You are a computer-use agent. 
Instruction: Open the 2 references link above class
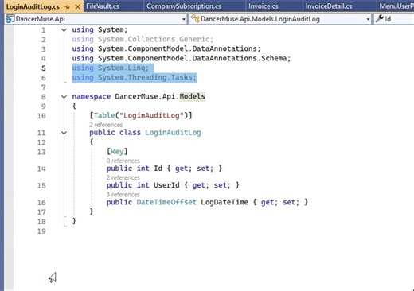106,125
